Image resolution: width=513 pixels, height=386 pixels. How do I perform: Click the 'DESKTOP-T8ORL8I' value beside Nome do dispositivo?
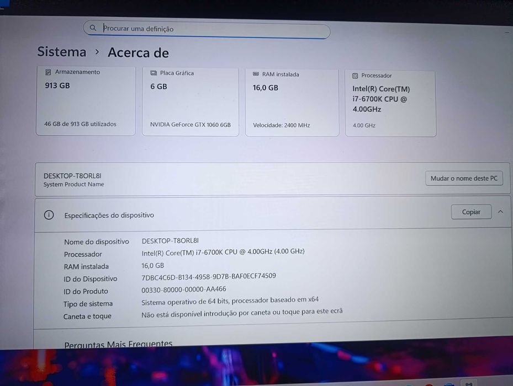(170, 241)
